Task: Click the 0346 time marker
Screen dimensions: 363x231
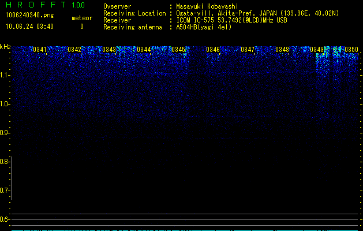Action: [x=213, y=50]
